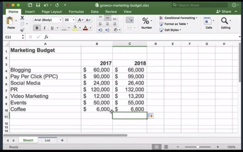The image size is (243, 152).
Task: Confirm entry with checkmark icon
Action: 38,37
